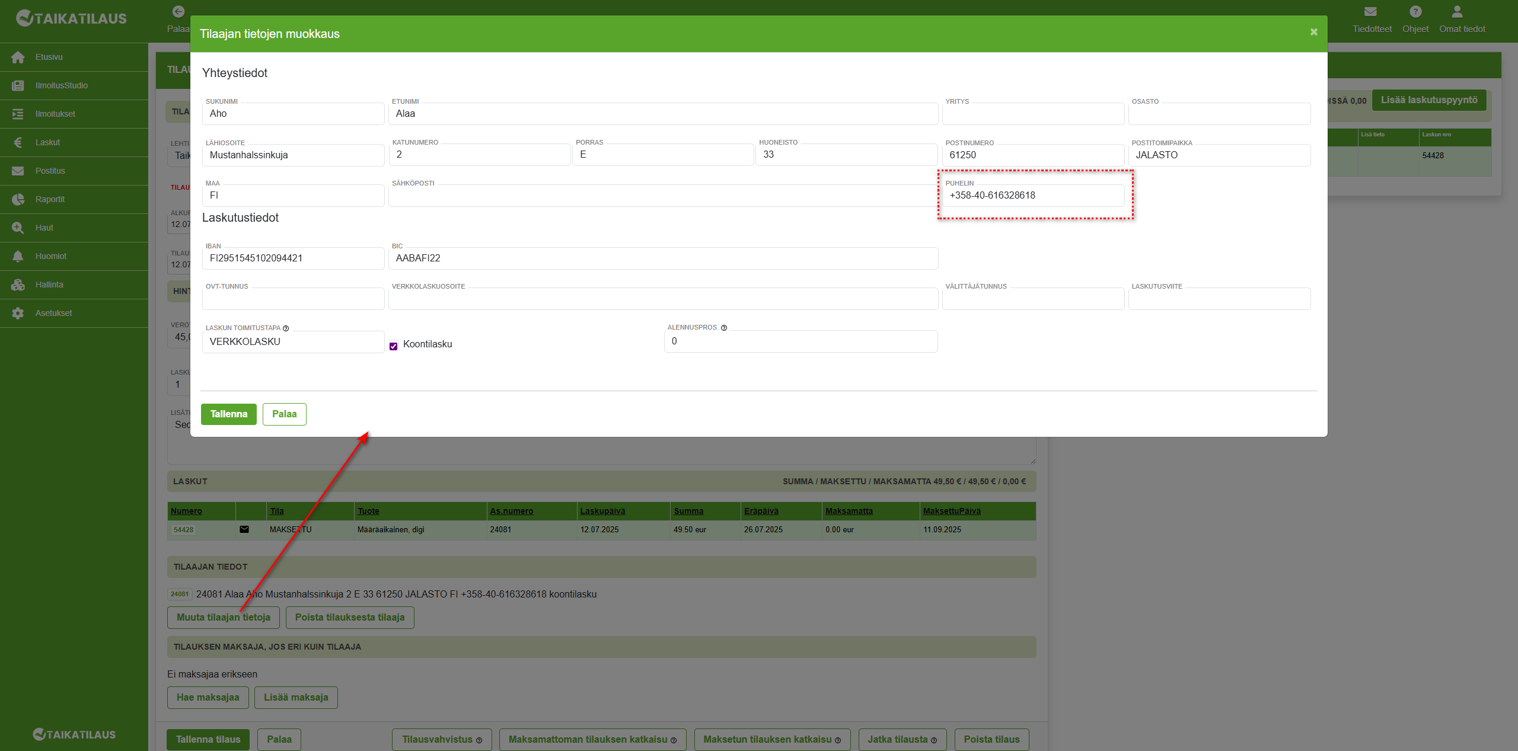Click the envelope icon on invoice row 54428

pyautogui.click(x=244, y=529)
